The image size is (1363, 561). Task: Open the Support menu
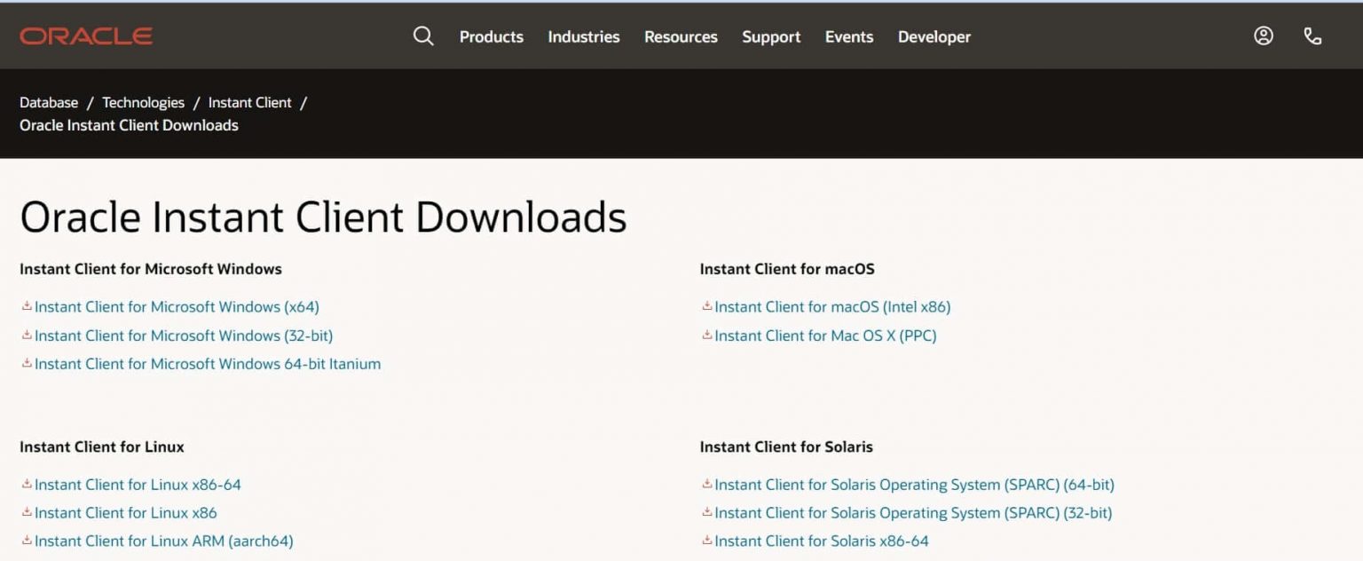[x=770, y=36]
